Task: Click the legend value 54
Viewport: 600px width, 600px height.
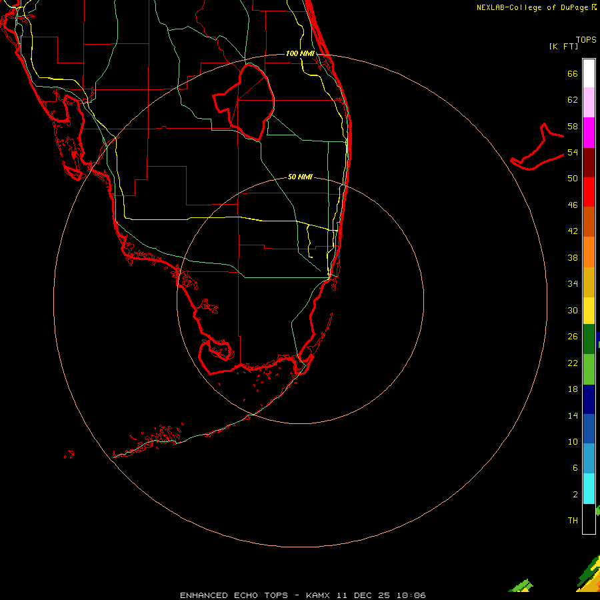Action: point(573,152)
